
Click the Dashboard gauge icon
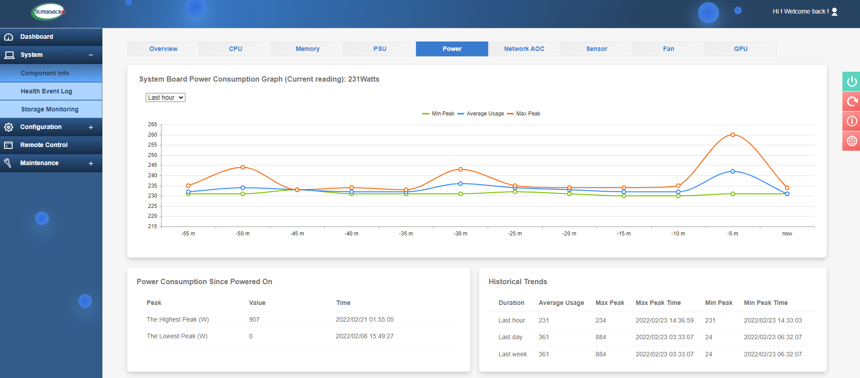[x=9, y=37]
